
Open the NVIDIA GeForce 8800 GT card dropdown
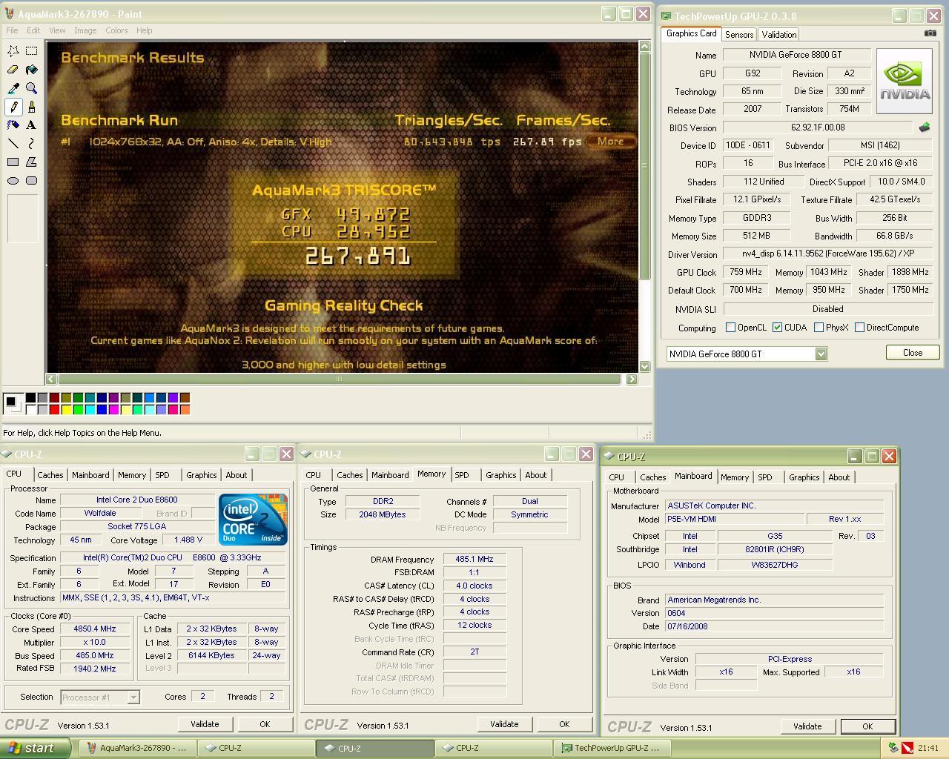[x=821, y=354]
